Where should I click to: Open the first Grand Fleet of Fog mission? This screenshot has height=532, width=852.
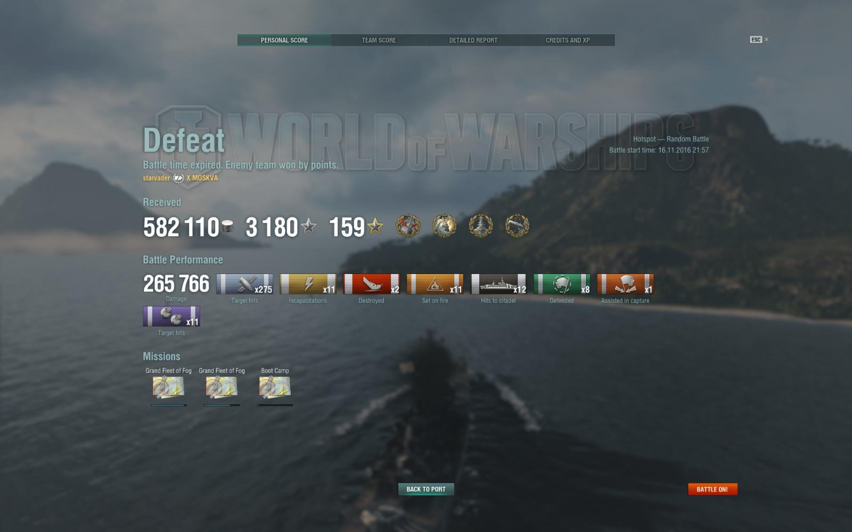click(168, 387)
